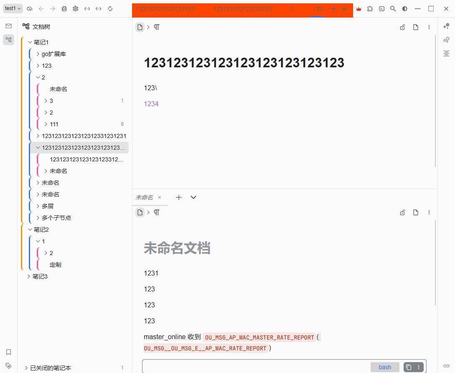Switch to the tab labeled 2
Viewport: 455px width, 373px height.
click(292, 8)
